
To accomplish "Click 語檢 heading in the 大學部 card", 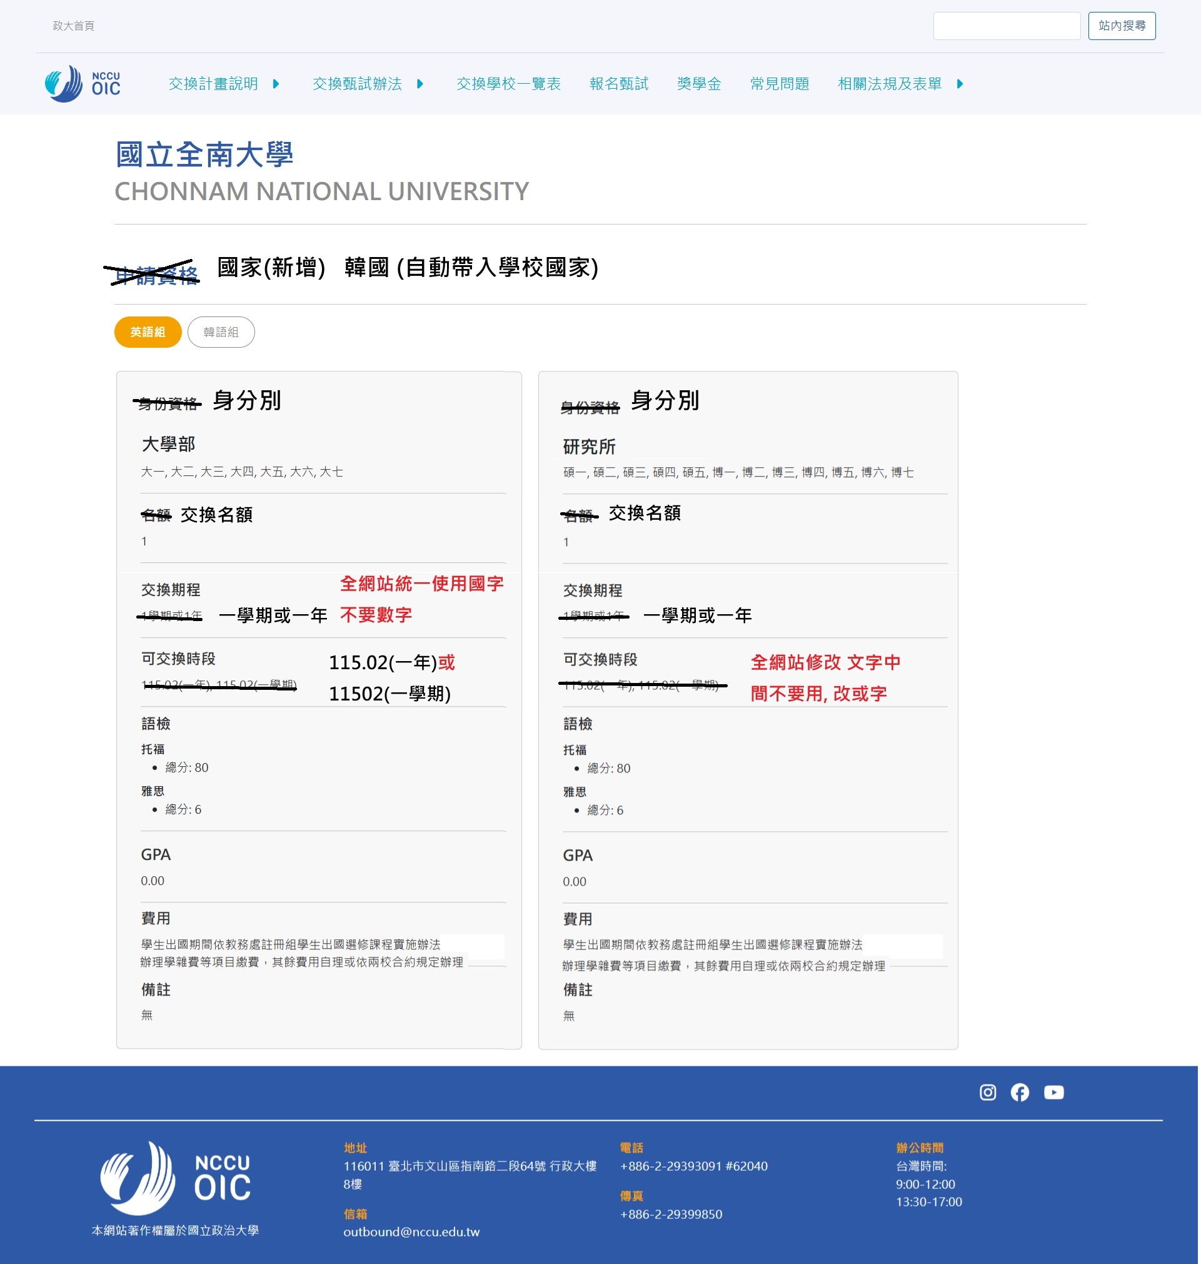I will point(156,724).
